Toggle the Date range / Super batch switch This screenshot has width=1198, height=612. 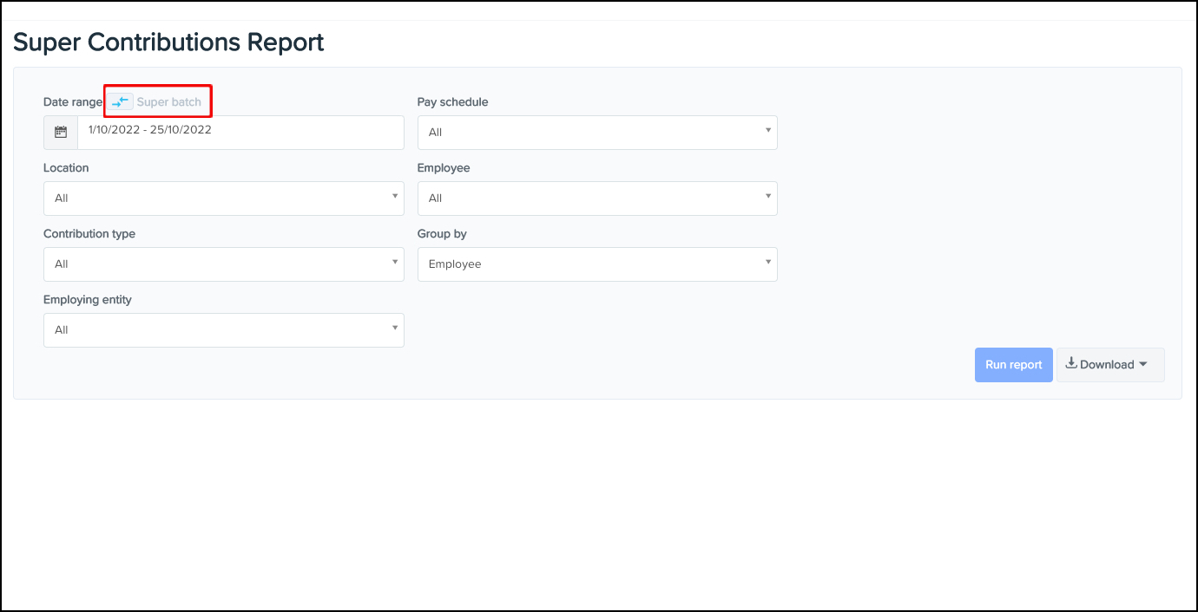121,102
